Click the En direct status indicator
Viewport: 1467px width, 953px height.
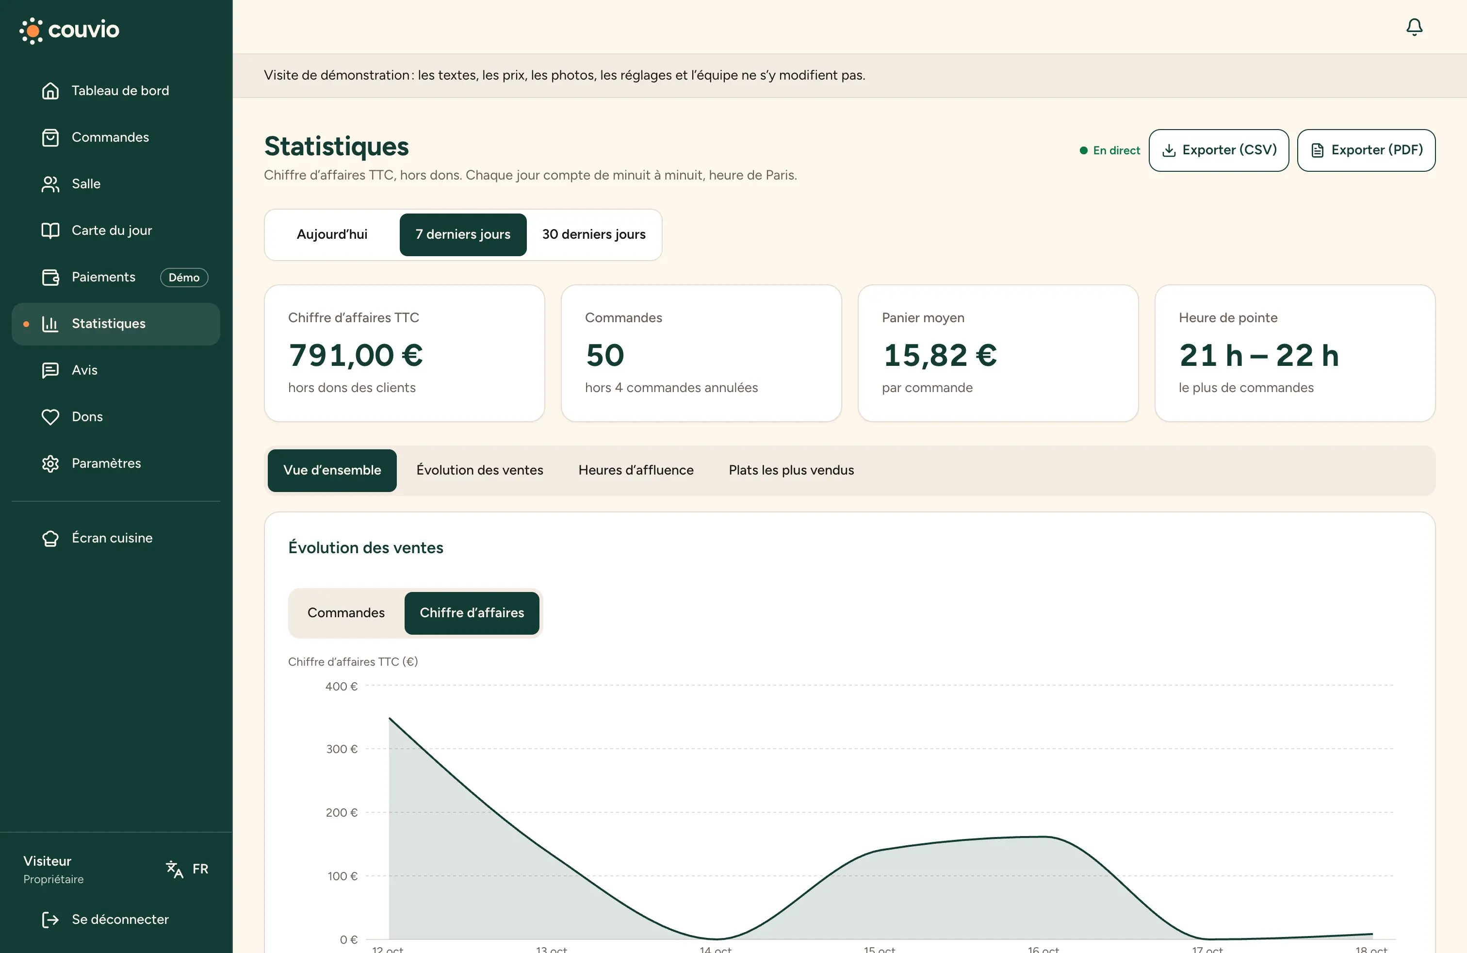point(1109,150)
